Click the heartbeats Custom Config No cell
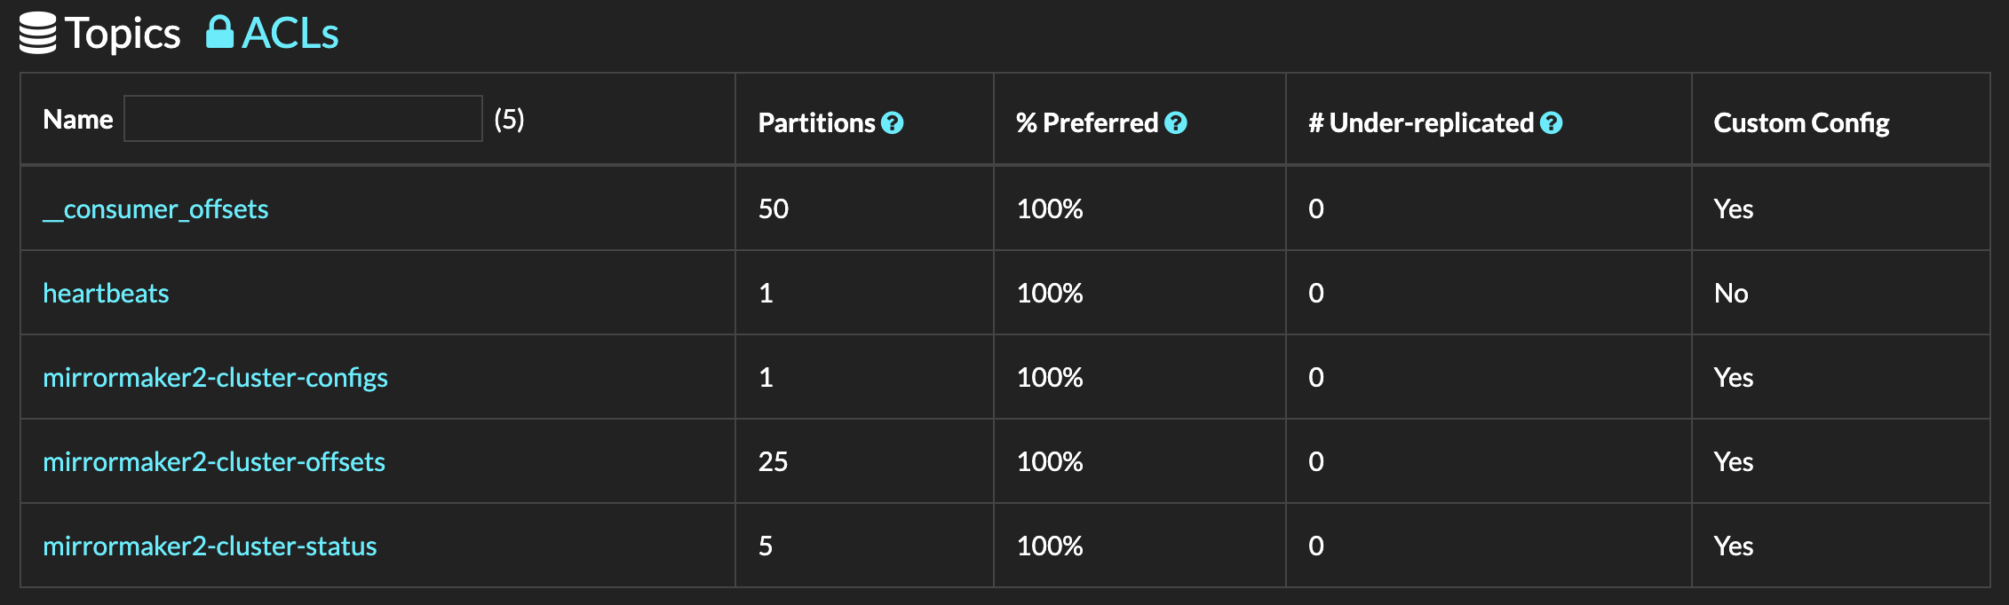 1731,294
